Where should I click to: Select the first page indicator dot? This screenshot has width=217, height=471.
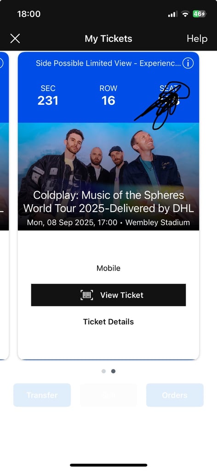point(103,371)
